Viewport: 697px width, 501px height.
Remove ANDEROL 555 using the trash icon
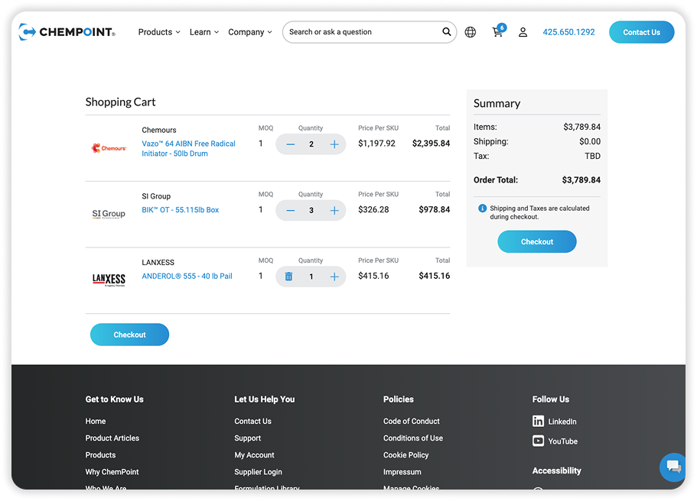coord(288,276)
